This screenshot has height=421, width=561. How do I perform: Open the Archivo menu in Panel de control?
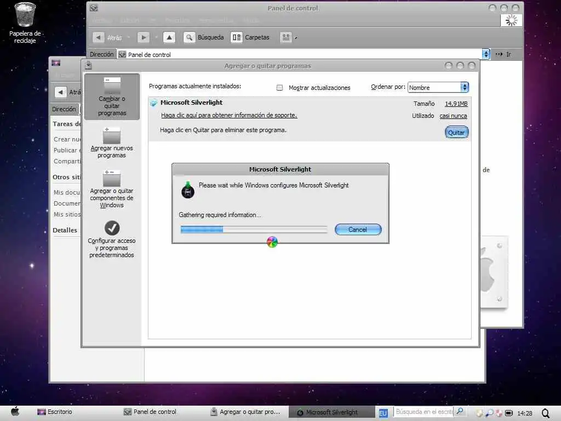(x=101, y=20)
